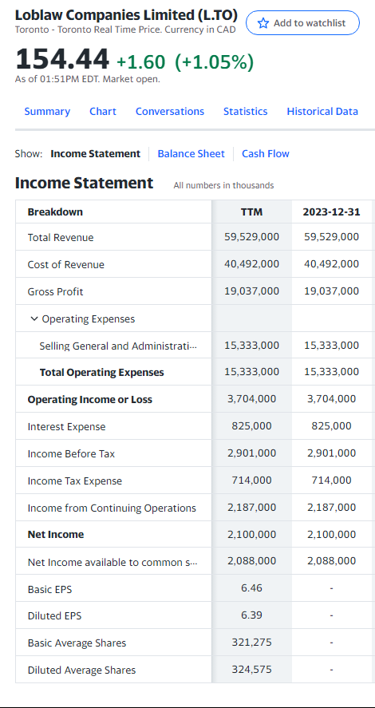Click the star icon in Add to watchlist
The width and height of the screenshot is (375, 708).
pyautogui.click(x=263, y=23)
